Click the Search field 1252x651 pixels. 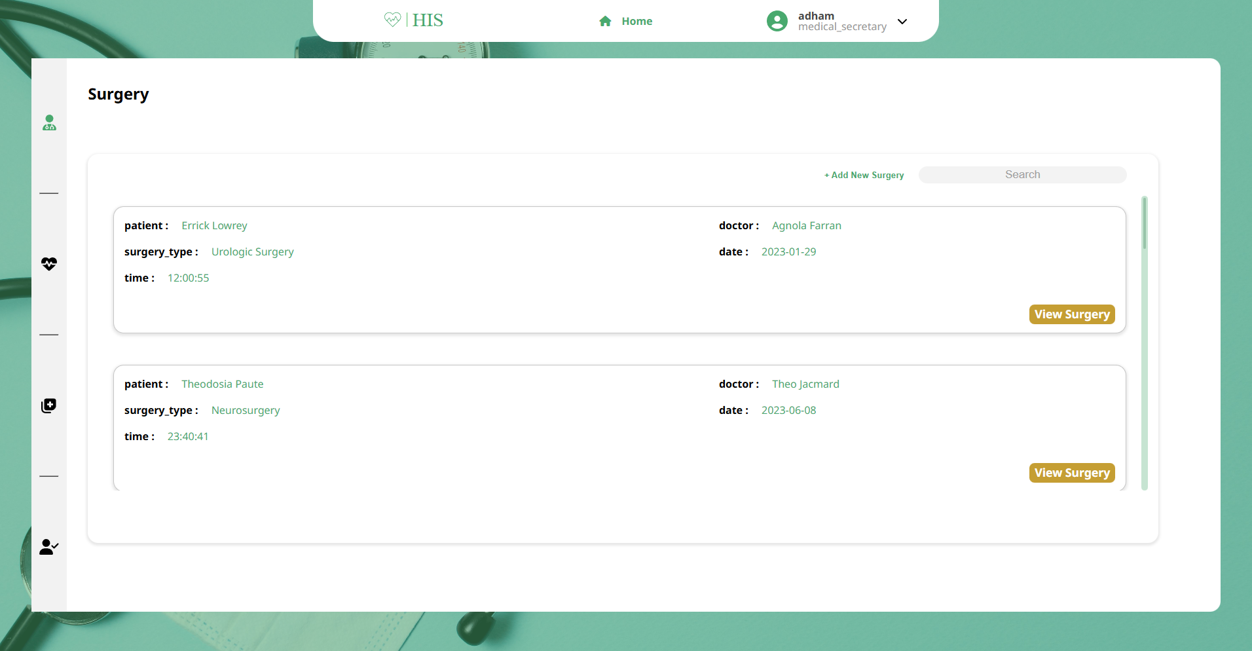coord(1022,174)
